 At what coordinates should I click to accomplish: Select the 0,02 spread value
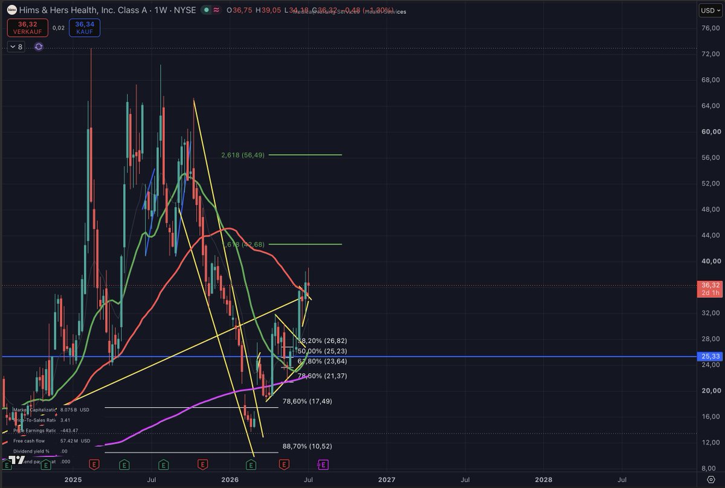click(x=58, y=27)
